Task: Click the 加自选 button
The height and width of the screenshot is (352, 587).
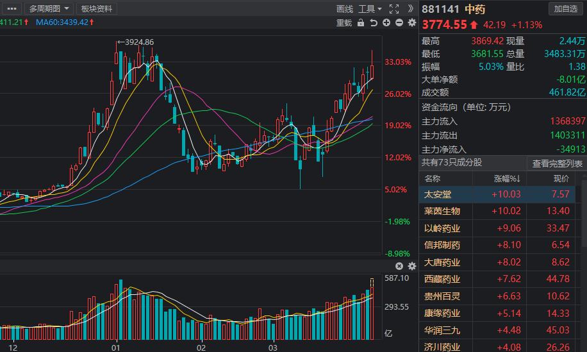Action: point(566,8)
